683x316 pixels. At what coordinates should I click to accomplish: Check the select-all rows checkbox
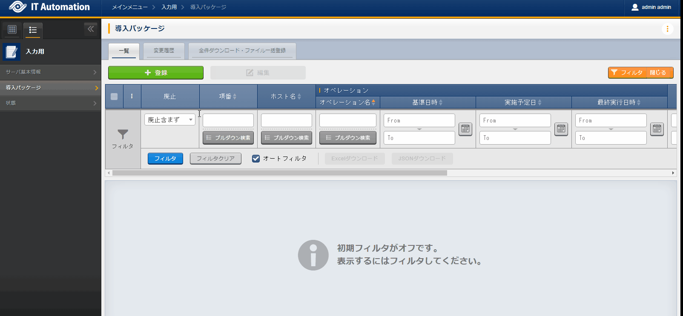(x=114, y=97)
